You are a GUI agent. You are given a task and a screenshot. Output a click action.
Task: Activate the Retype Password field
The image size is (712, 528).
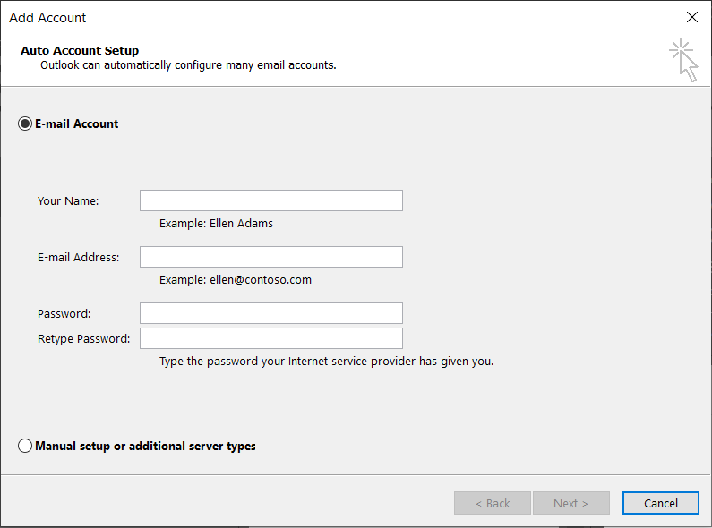coord(271,338)
